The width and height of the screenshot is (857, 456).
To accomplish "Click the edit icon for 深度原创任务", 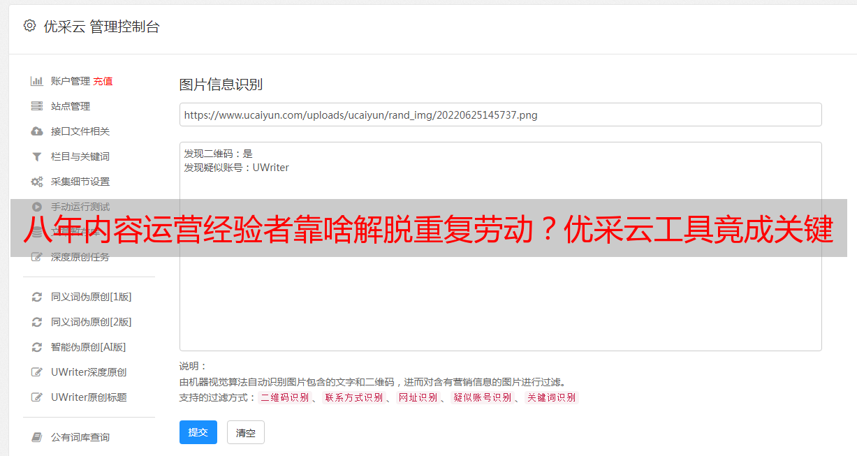I will (x=37, y=257).
